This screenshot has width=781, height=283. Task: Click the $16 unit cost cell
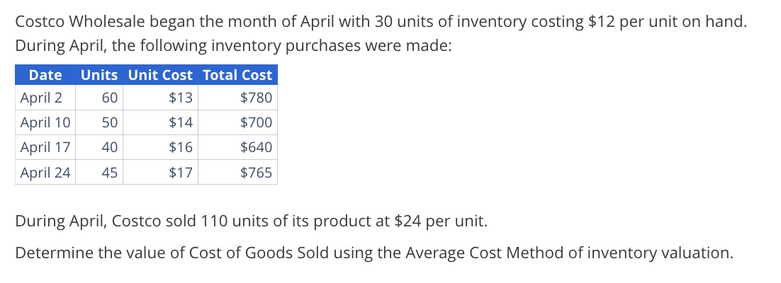click(160, 147)
